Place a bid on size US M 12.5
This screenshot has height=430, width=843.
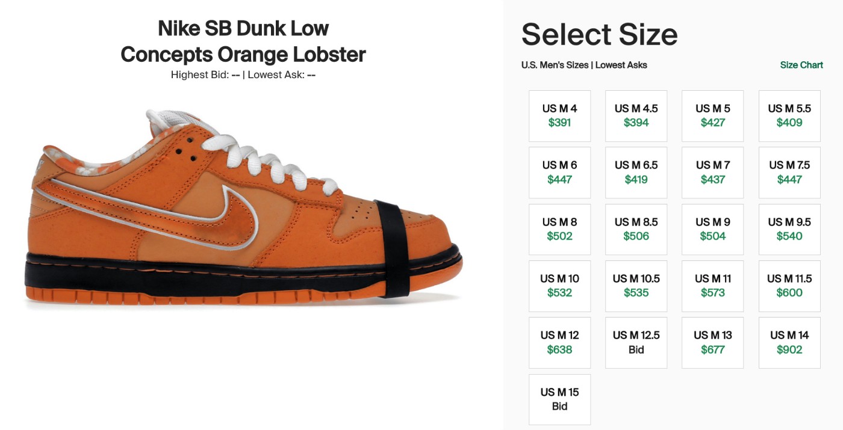pyautogui.click(x=636, y=343)
